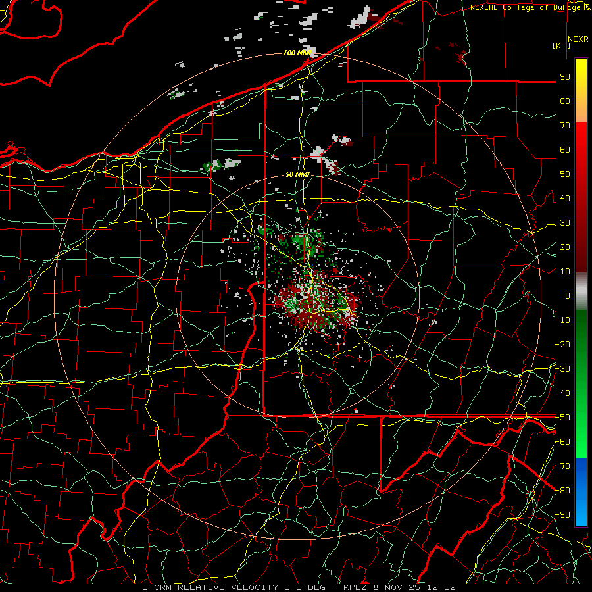Click the '-70' label on the velocity scale
This screenshot has width=592, height=592.
point(562,466)
